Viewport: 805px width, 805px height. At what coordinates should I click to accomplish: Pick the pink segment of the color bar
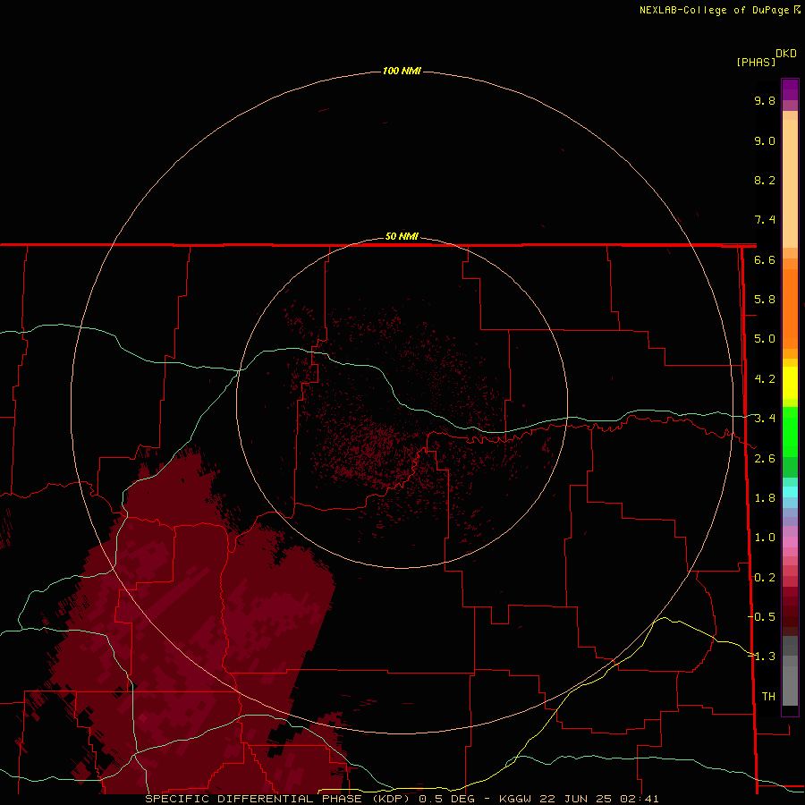[x=790, y=542]
